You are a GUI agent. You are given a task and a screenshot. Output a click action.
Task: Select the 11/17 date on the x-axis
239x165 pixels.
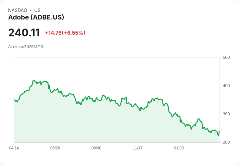click(138, 148)
